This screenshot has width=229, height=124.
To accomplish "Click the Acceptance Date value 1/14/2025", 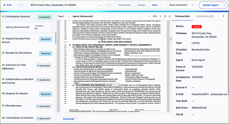I will [197, 77].
